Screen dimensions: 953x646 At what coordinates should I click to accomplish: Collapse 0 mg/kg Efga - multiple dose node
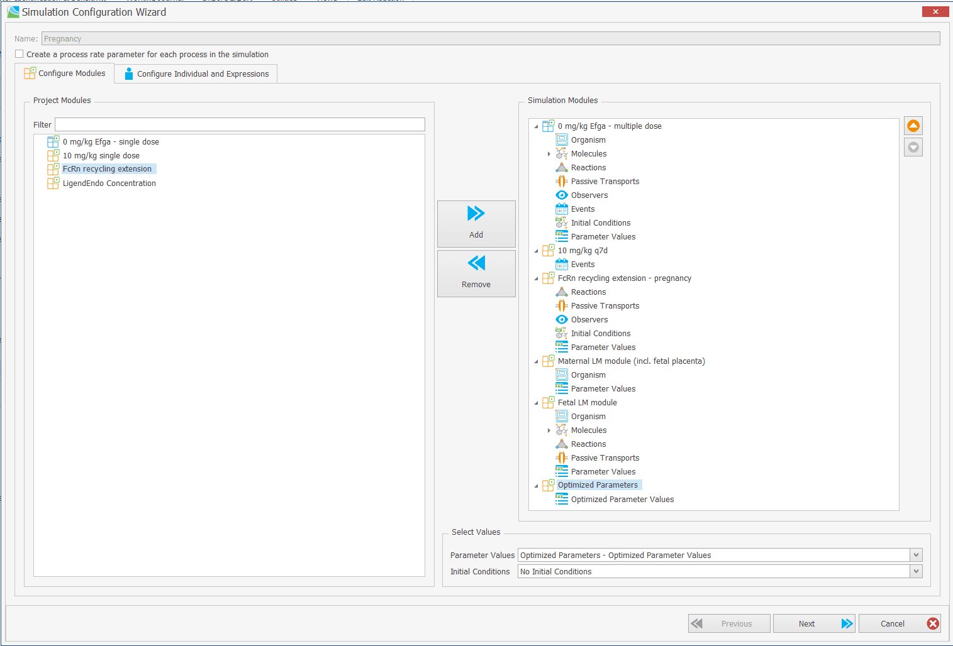click(x=536, y=126)
